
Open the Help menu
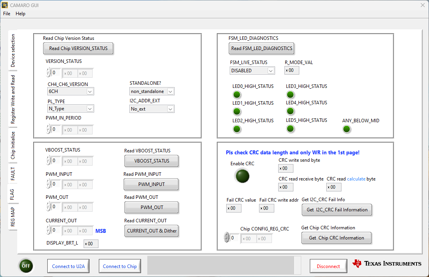pos(20,13)
